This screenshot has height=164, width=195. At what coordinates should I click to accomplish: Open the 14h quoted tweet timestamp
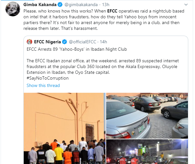coord(103,42)
